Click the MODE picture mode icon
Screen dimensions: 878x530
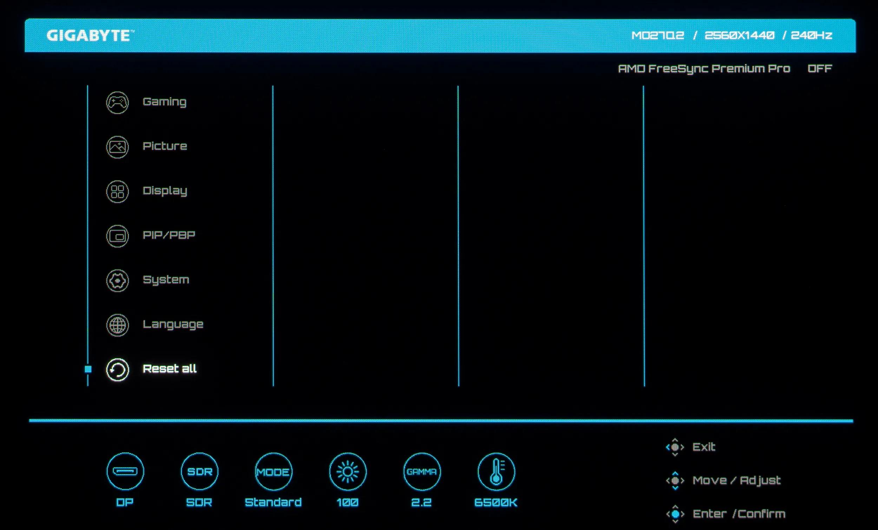(x=273, y=472)
